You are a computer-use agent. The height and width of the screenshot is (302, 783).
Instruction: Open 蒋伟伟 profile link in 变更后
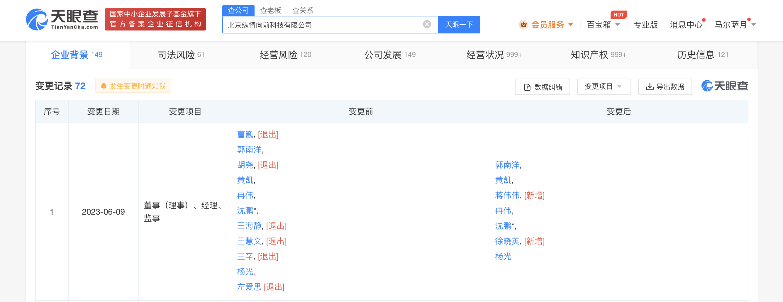click(507, 195)
